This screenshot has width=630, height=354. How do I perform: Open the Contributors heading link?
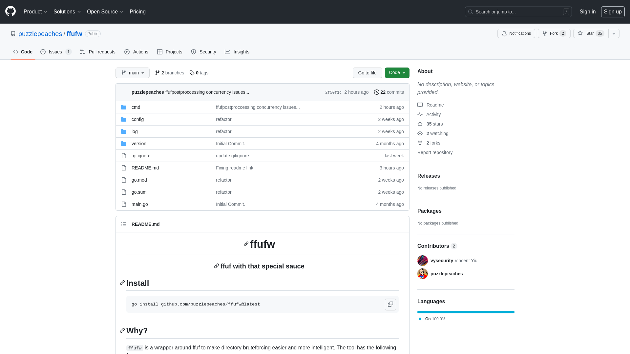tap(437, 246)
